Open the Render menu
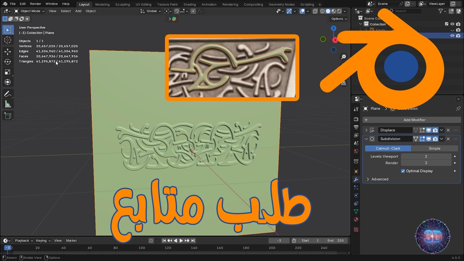Image resolution: width=464 pixels, height=261 pixels. pos(36,4)
